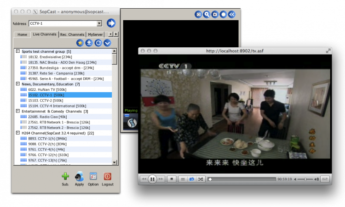
Task: Click the volume slider in media player
Action: pyautogui.click(x=305, y=179)
